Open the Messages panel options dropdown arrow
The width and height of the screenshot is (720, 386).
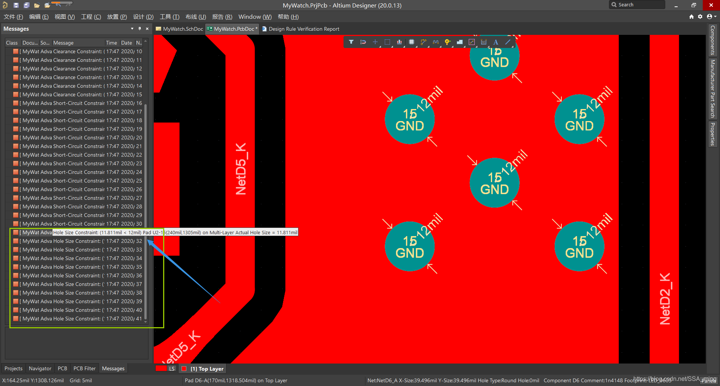(x=132, y=28)
